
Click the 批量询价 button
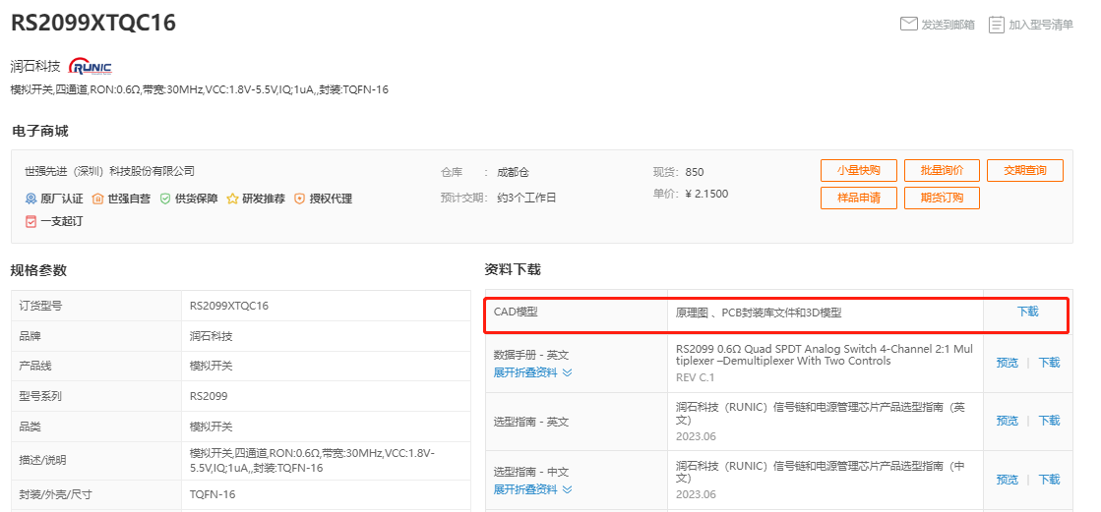tap(942, 170)
